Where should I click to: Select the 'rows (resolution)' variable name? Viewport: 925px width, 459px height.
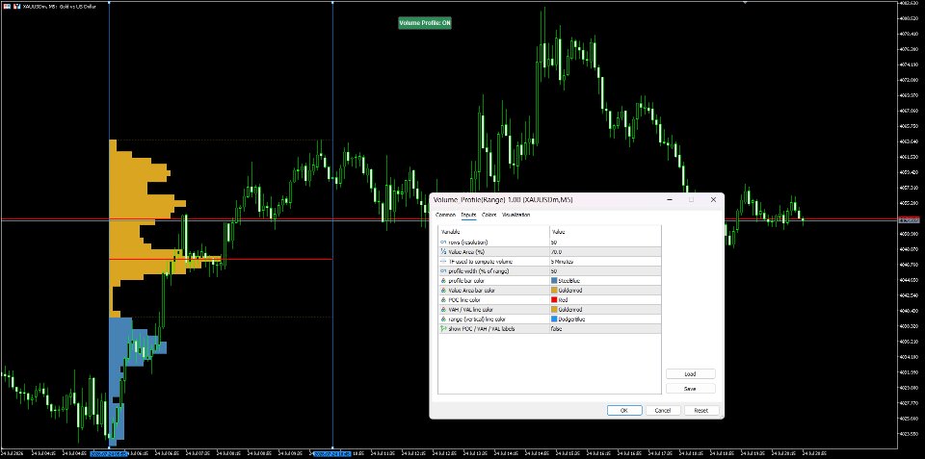(x=468, y=242)
